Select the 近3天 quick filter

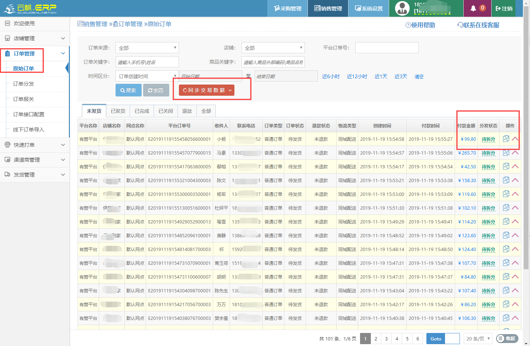coord(401,76)
